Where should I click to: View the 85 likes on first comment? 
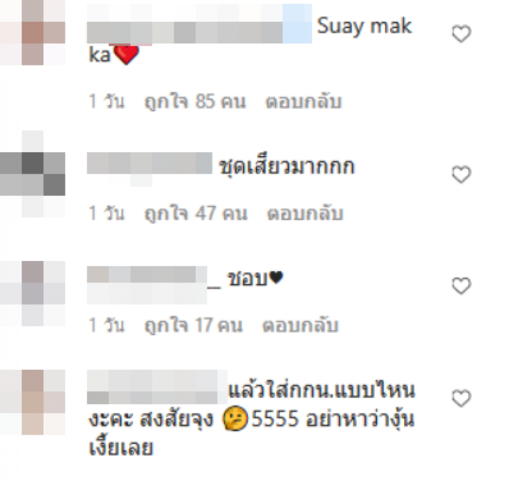[x=195, y=102]
